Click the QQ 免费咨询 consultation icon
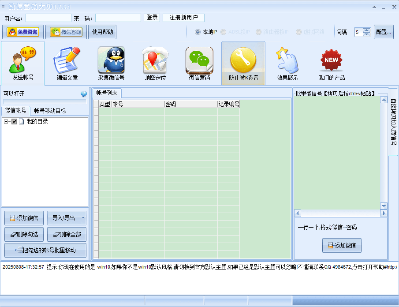This screenshot has height=307, width=399. tap(23, 32)
